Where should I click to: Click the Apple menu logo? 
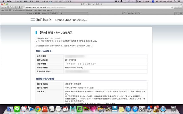tap(3, 1)
